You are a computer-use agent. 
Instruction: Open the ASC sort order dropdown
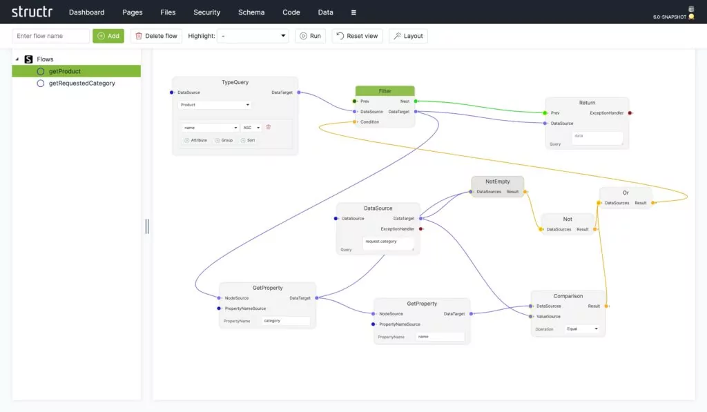(x=251, y=128)
